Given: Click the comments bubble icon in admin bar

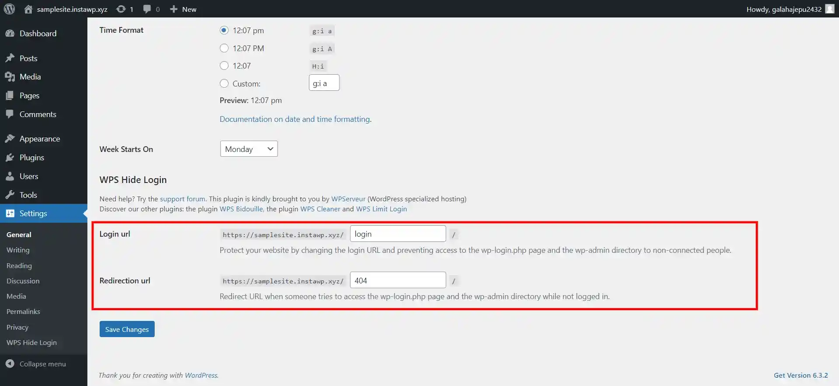Looking at the screenshot, I should click(x=147, y=9).
